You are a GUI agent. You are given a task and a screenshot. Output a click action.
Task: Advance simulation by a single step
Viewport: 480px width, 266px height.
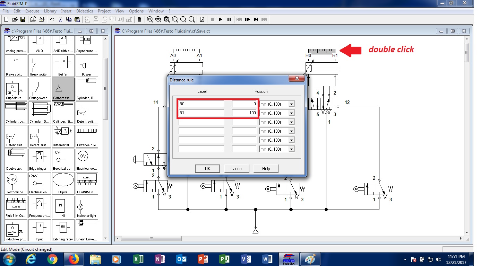[x=248, y=19]
